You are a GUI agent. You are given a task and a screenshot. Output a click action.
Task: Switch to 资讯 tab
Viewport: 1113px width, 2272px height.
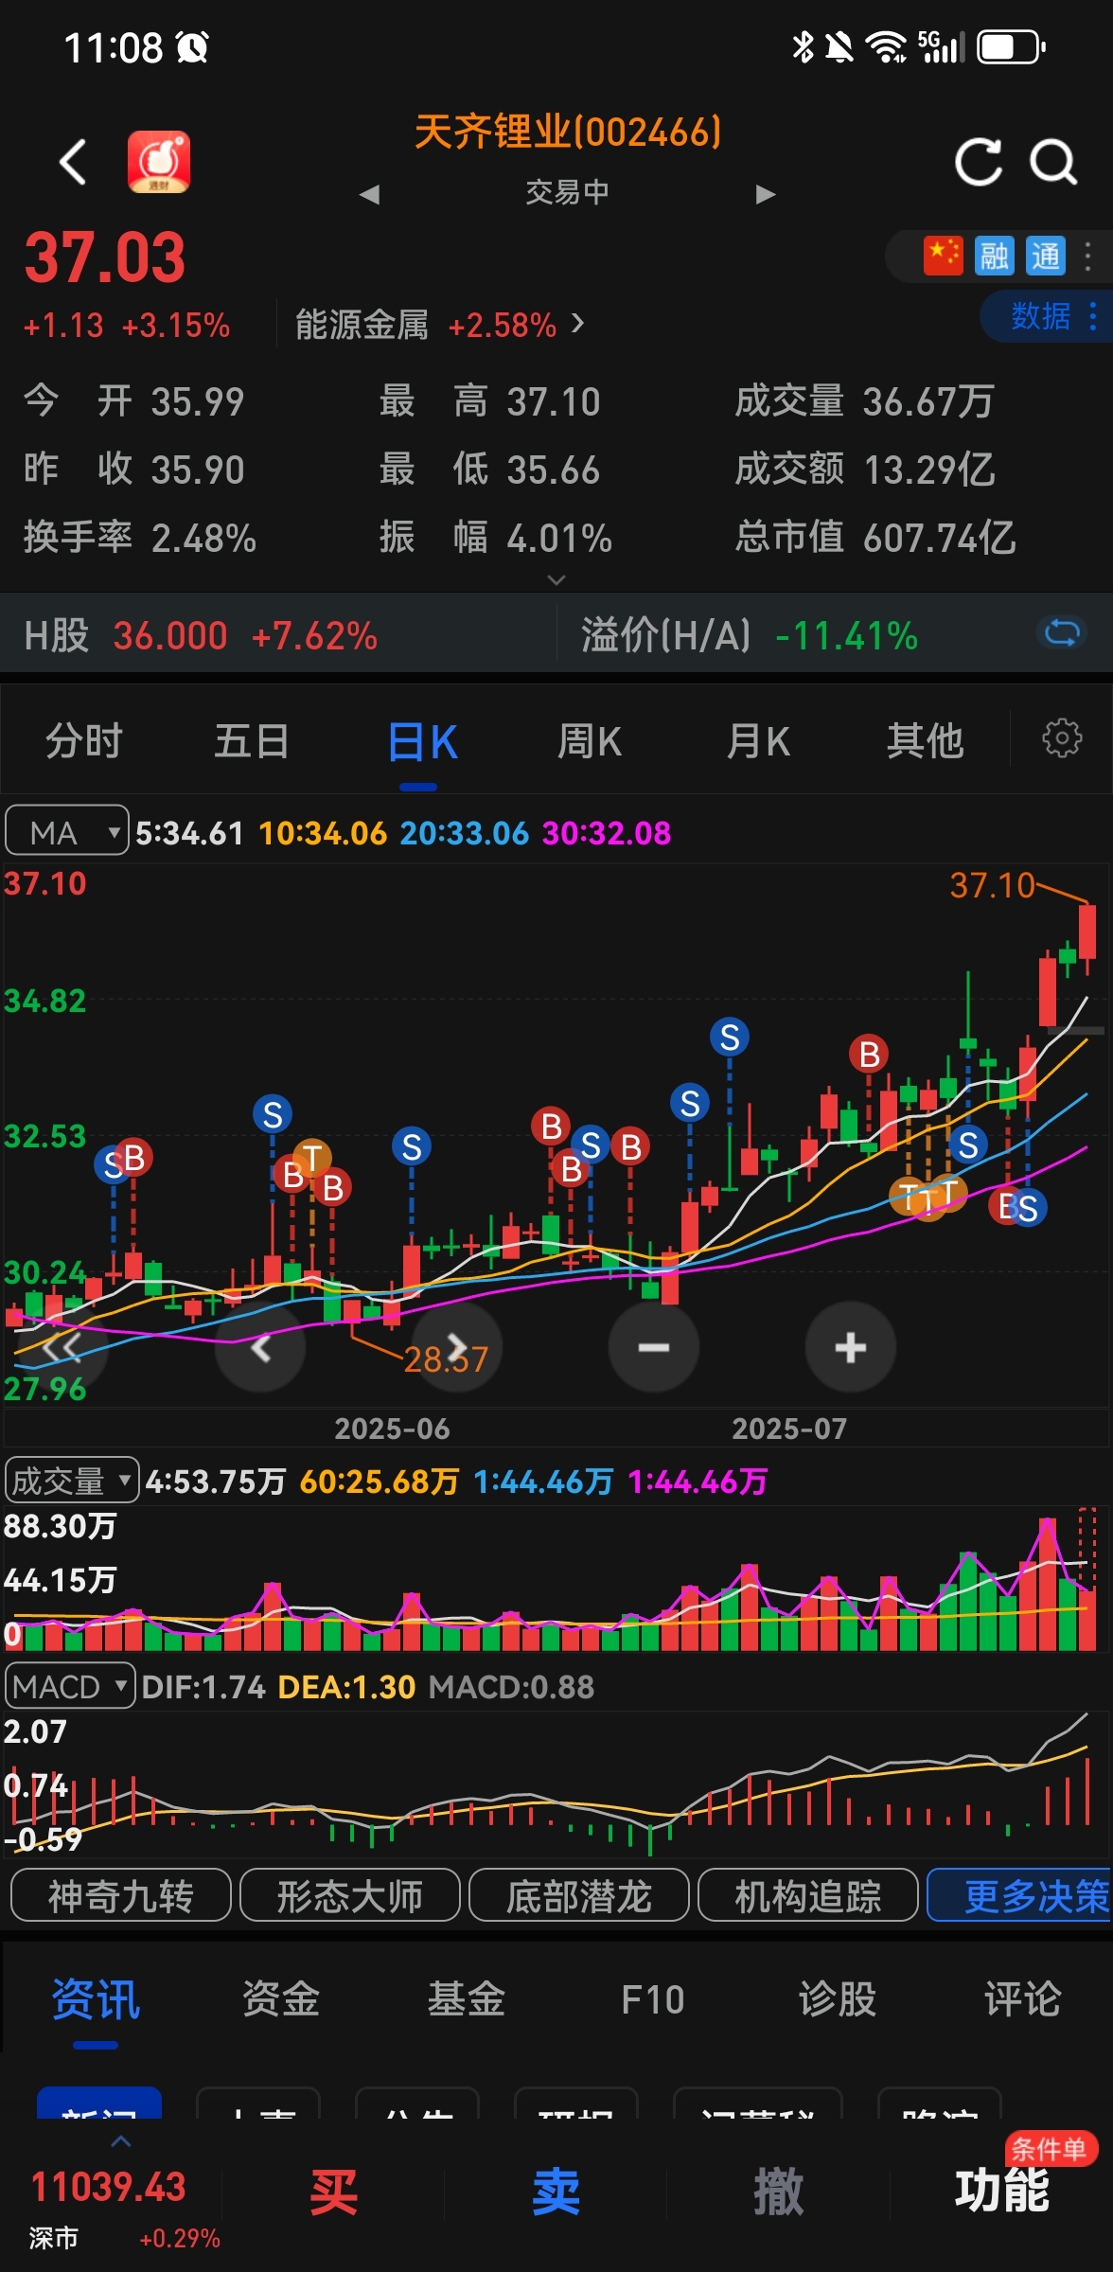(96, 2000)
